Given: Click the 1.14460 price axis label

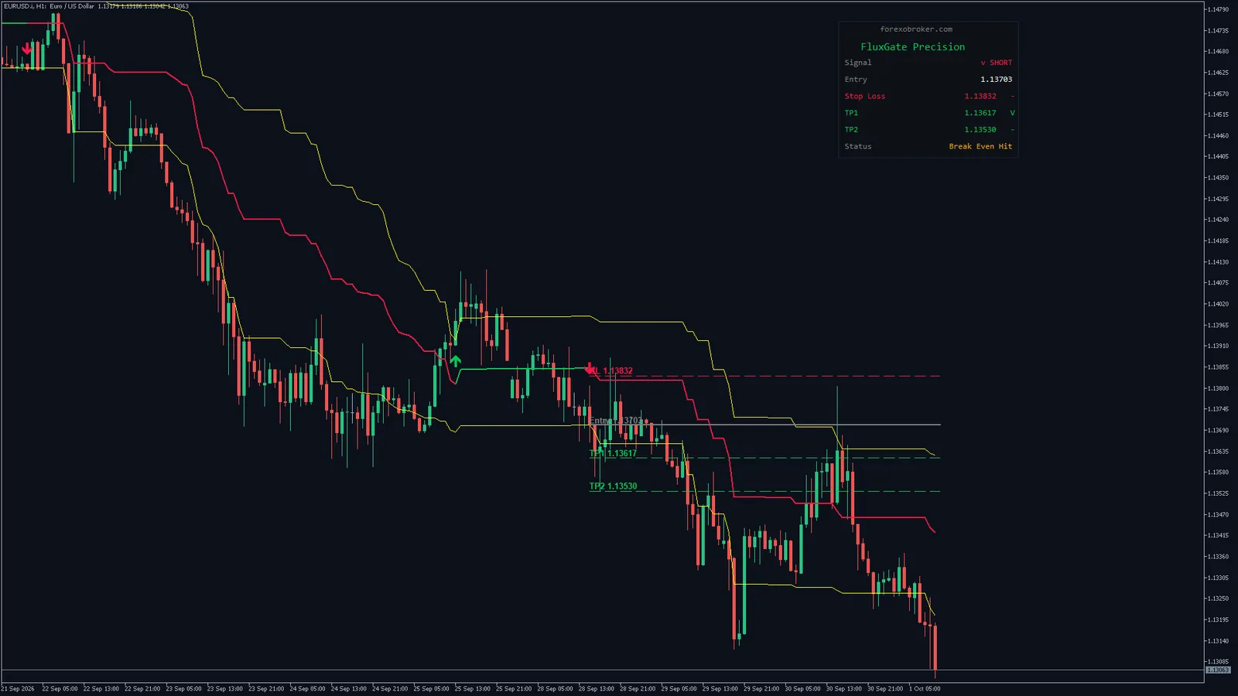Looking at the screenshot, I should click(x=1218, y=135).
